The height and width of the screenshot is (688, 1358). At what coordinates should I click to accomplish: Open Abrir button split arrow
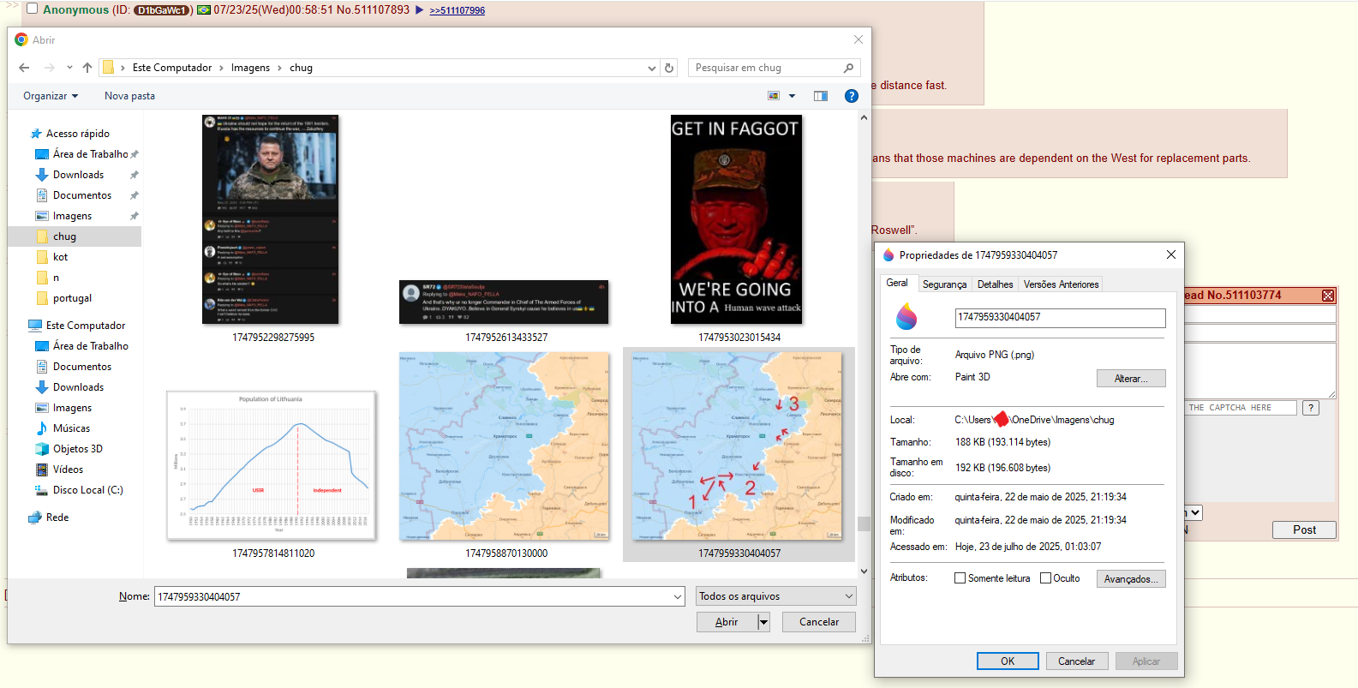pos(763,622)
